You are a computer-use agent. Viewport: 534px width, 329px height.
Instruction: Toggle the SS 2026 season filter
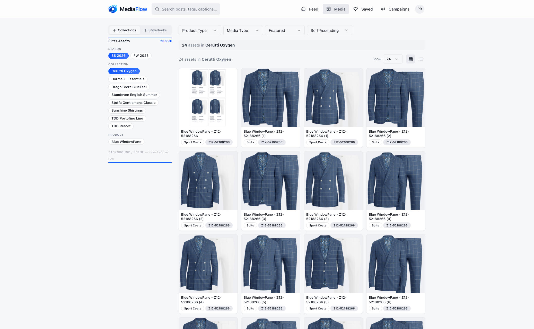click(118, 56)
